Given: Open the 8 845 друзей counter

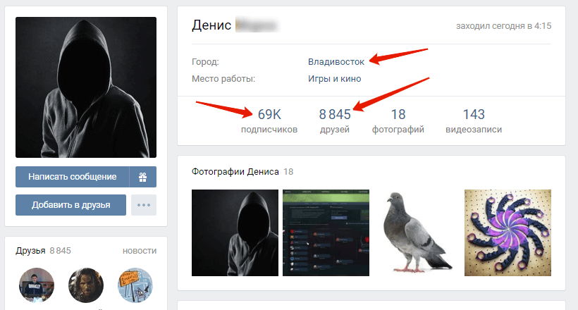Looking at the screenshot, I should coord(335,121).
